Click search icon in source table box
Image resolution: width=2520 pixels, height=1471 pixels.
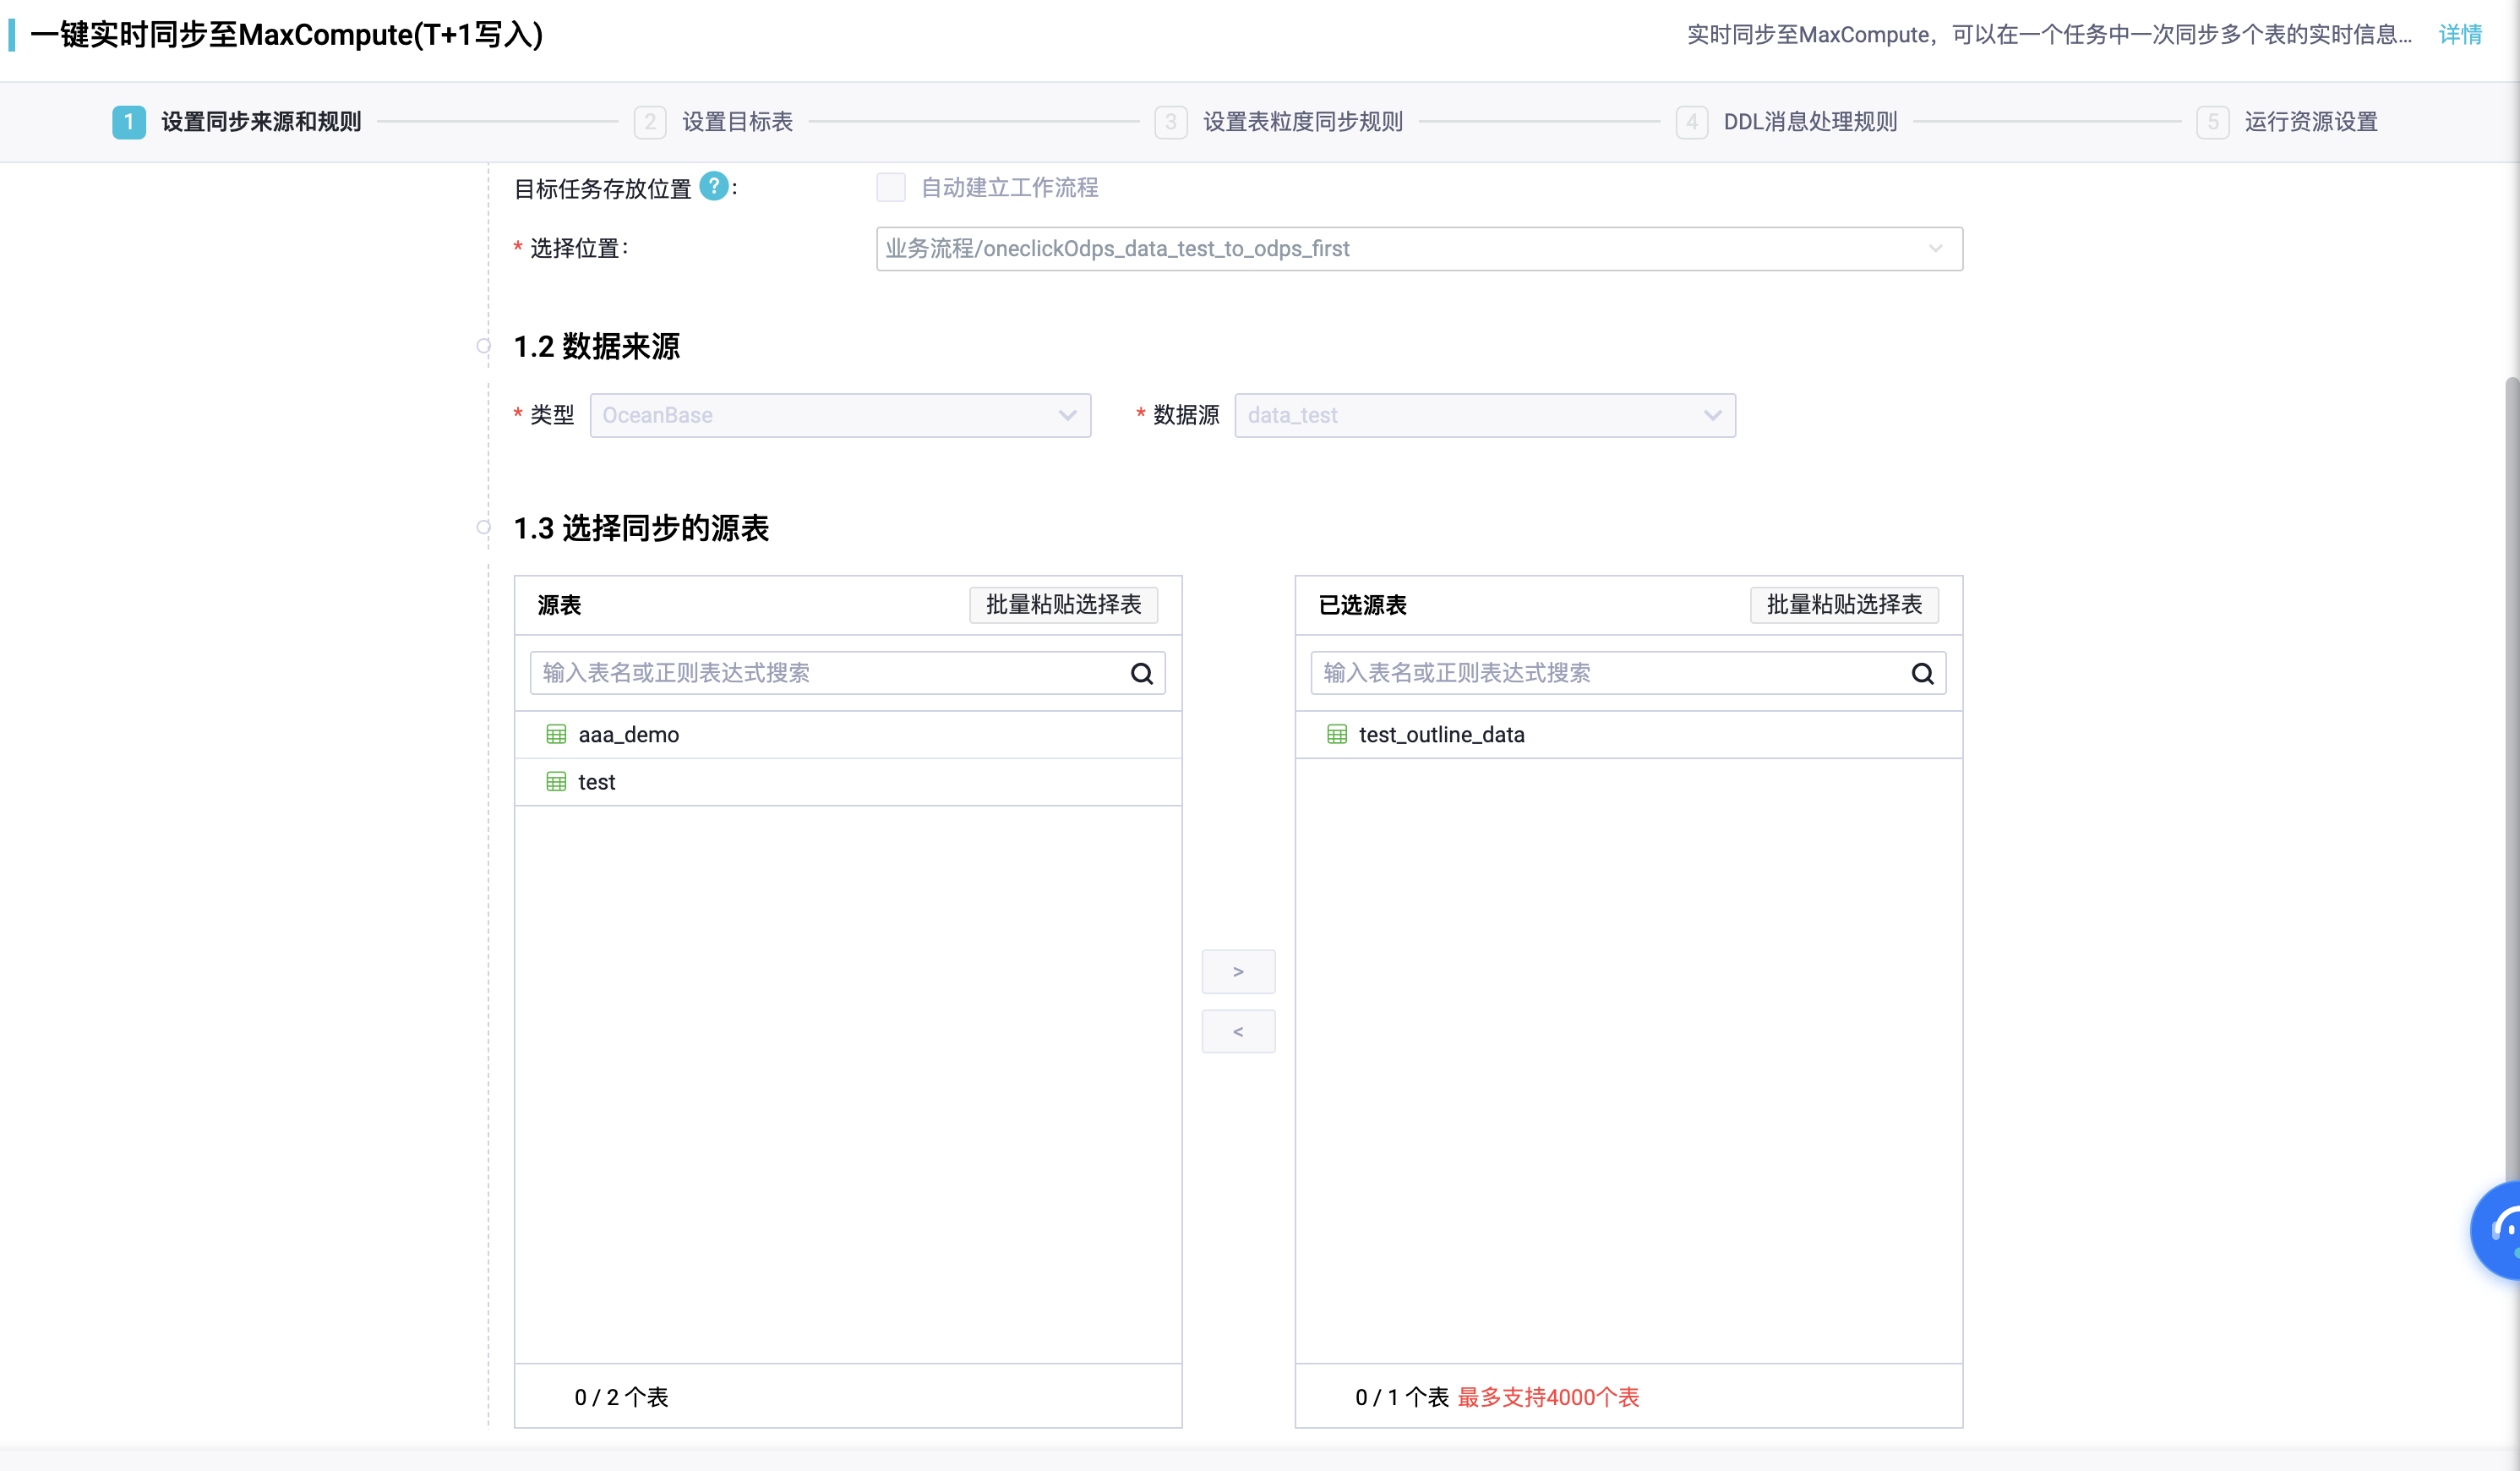pyautogui.click(x=1141, y=674)
